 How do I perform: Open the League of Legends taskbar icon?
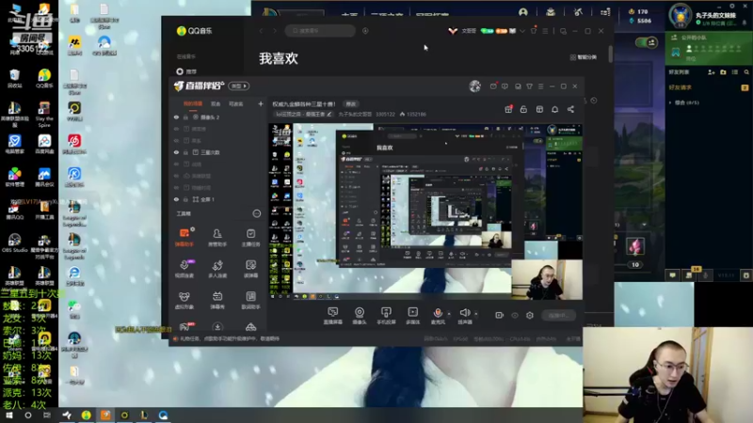[x=144, y=415]
